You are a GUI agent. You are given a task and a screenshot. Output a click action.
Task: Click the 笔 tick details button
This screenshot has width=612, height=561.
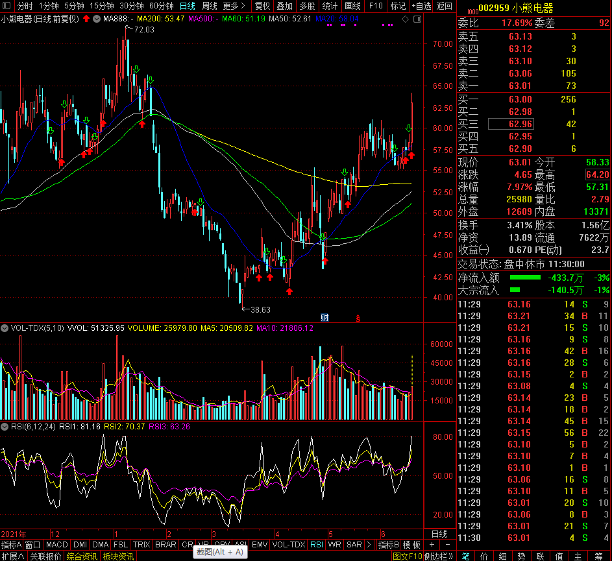465,556
